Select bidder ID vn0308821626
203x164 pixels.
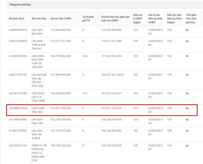(x=18, y=108)
